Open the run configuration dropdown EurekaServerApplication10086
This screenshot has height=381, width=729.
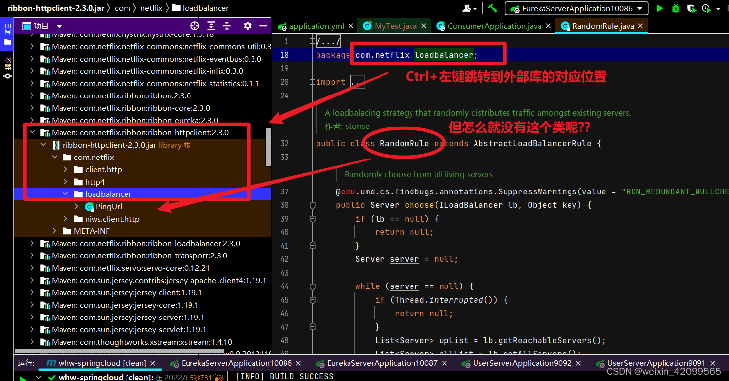click(x=576, y=8)
